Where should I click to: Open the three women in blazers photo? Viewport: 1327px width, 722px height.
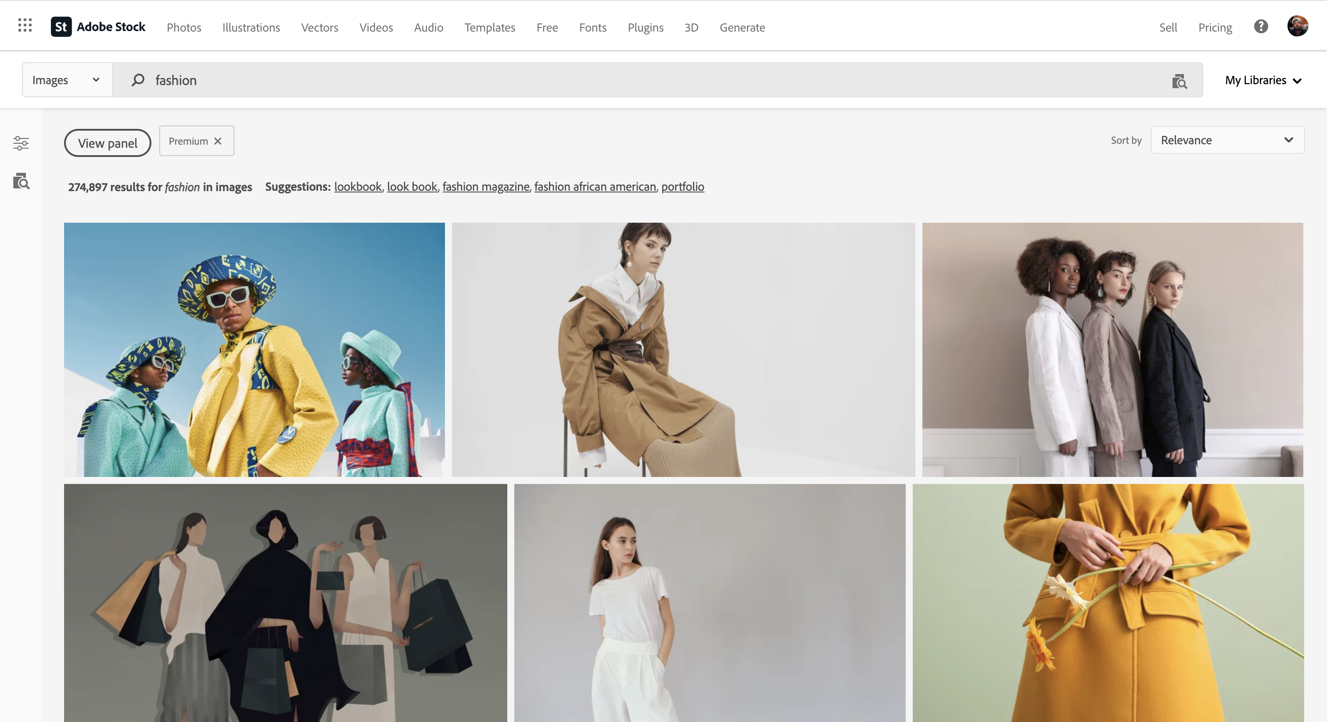(1112, 350)
